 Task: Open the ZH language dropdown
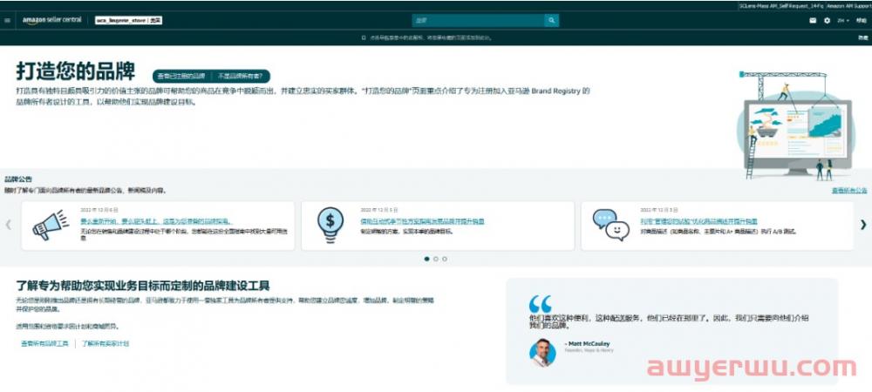click(x=843, y=20)
